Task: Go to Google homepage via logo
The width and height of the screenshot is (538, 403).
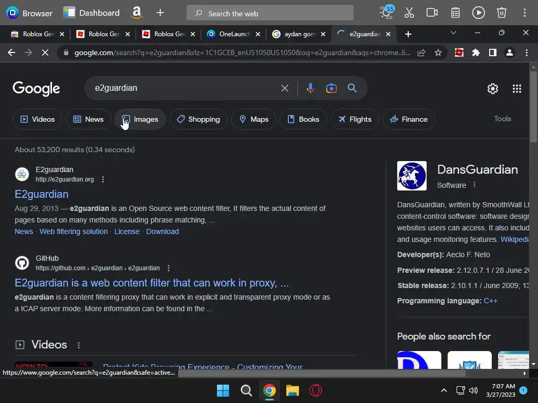Action: point(36,88)
